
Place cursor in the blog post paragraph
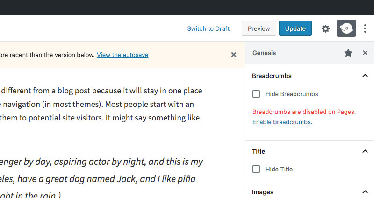(103, 104)
